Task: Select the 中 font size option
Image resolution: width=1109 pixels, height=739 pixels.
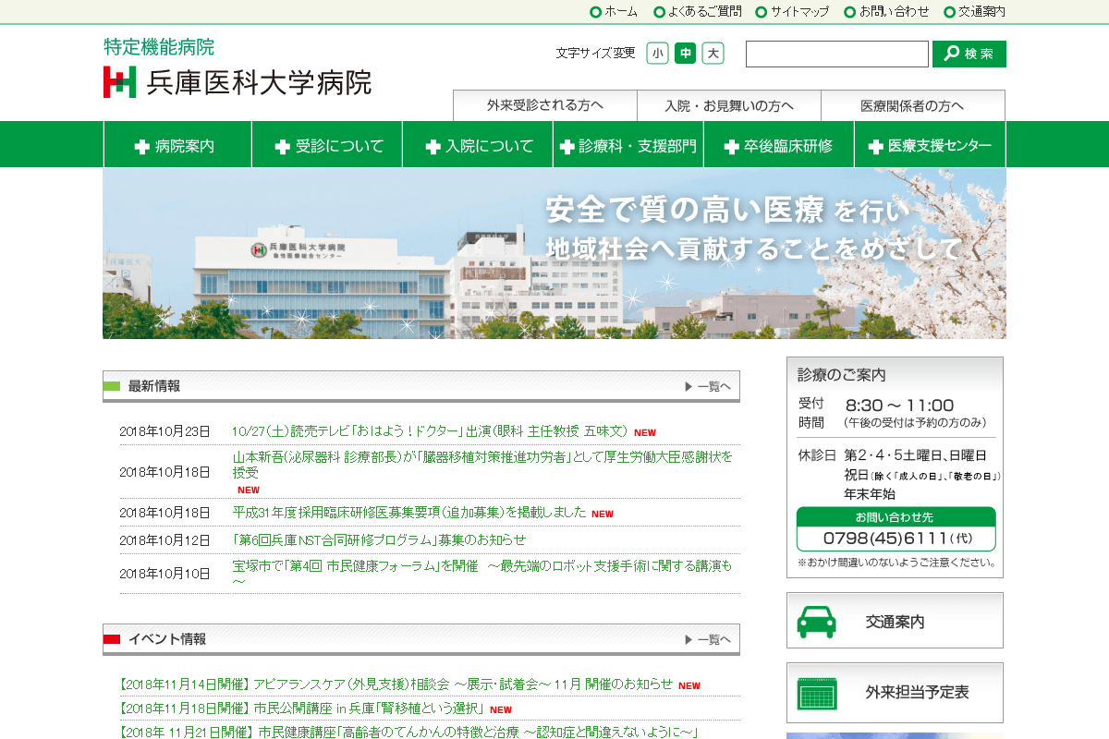Action: tap(684, 54)
